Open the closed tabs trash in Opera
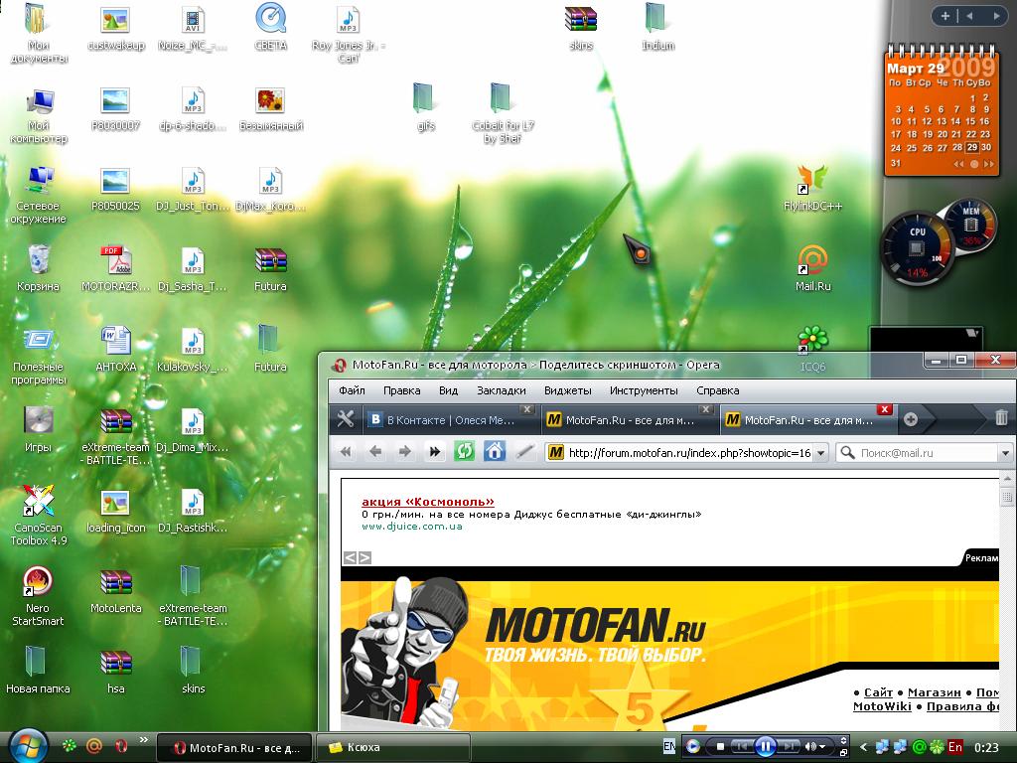Viewport: 1017px width, 763px height. [x=1001, y=418]
